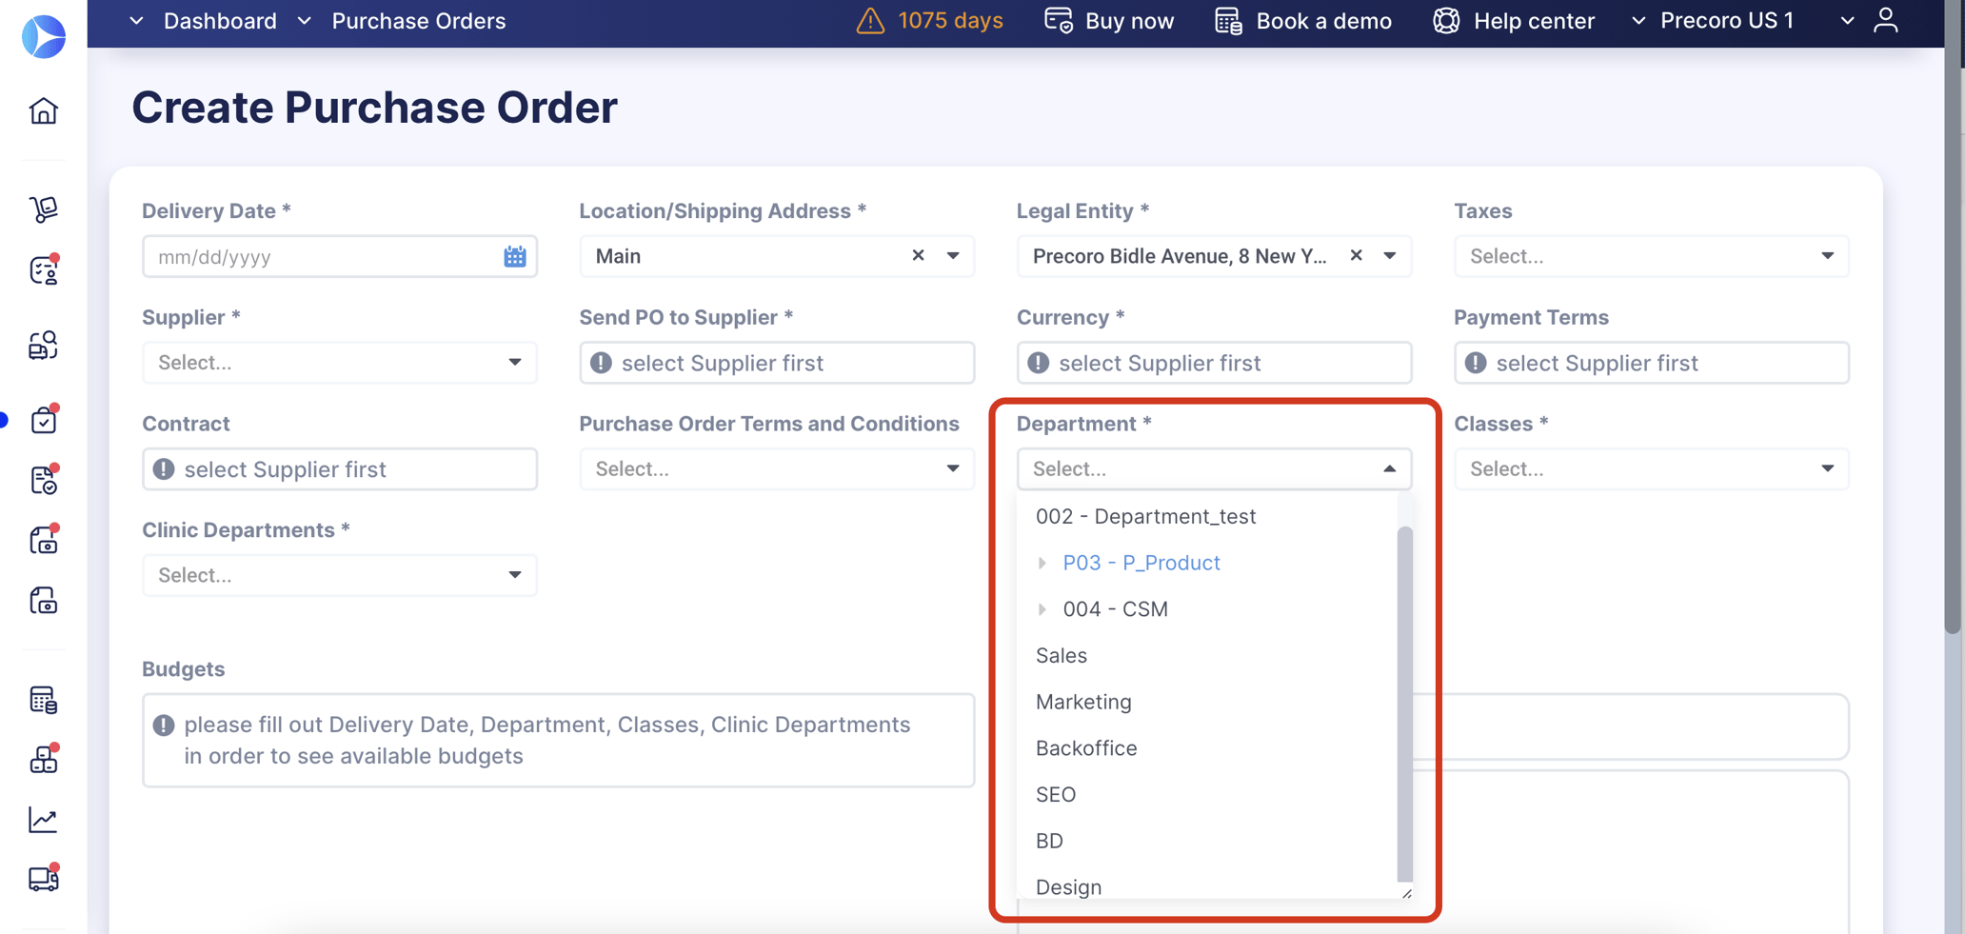Click the supplier search icon in sidebar

pyautogui.click(x=44, y=346)
